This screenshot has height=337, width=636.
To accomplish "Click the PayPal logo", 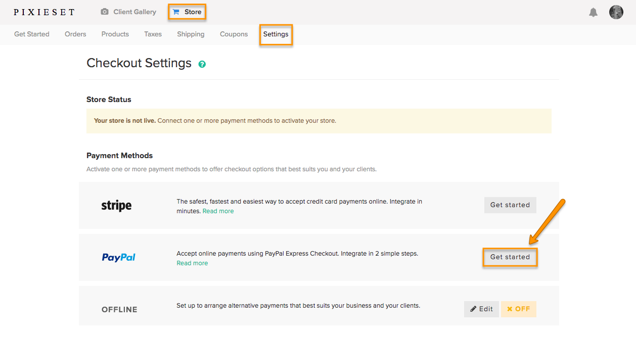I will click(x=119, y=257).
